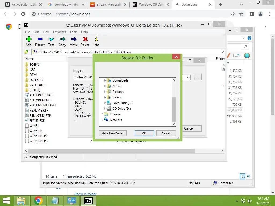Open 7-Zip from the taskbar
This screenshot has height=206, width=275.
click(x=88, y=201)
